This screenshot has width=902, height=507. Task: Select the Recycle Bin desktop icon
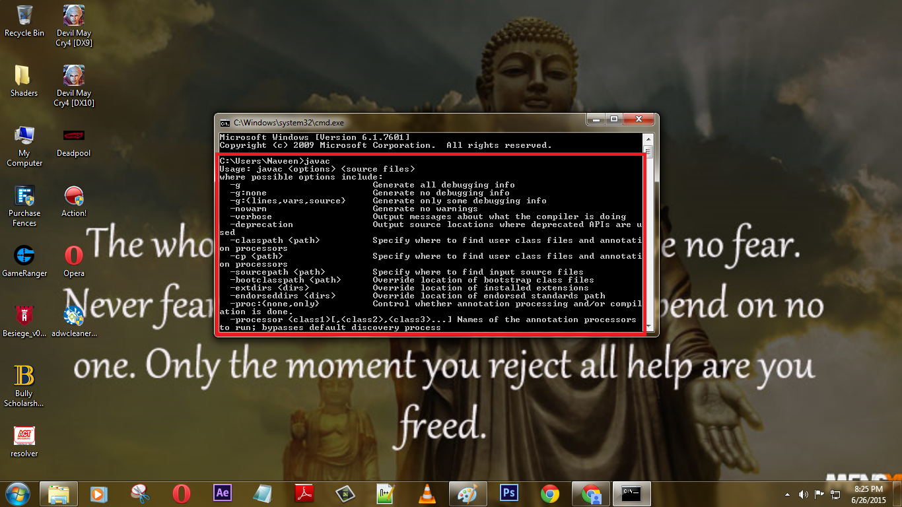coord(24,21)
